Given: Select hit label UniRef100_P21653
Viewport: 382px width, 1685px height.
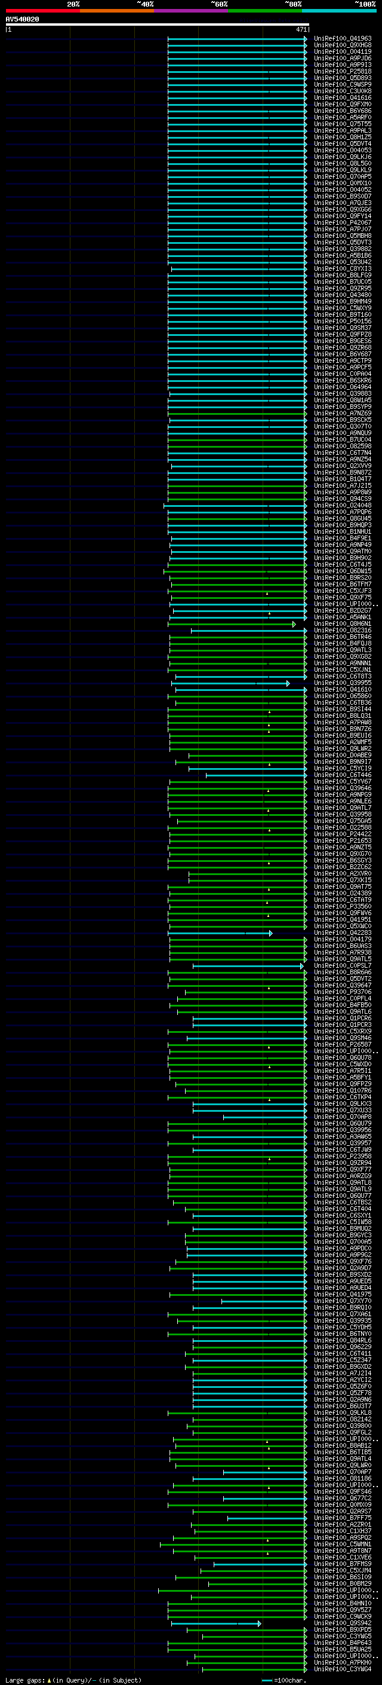Looking at the screenshot, I should 343,840.
